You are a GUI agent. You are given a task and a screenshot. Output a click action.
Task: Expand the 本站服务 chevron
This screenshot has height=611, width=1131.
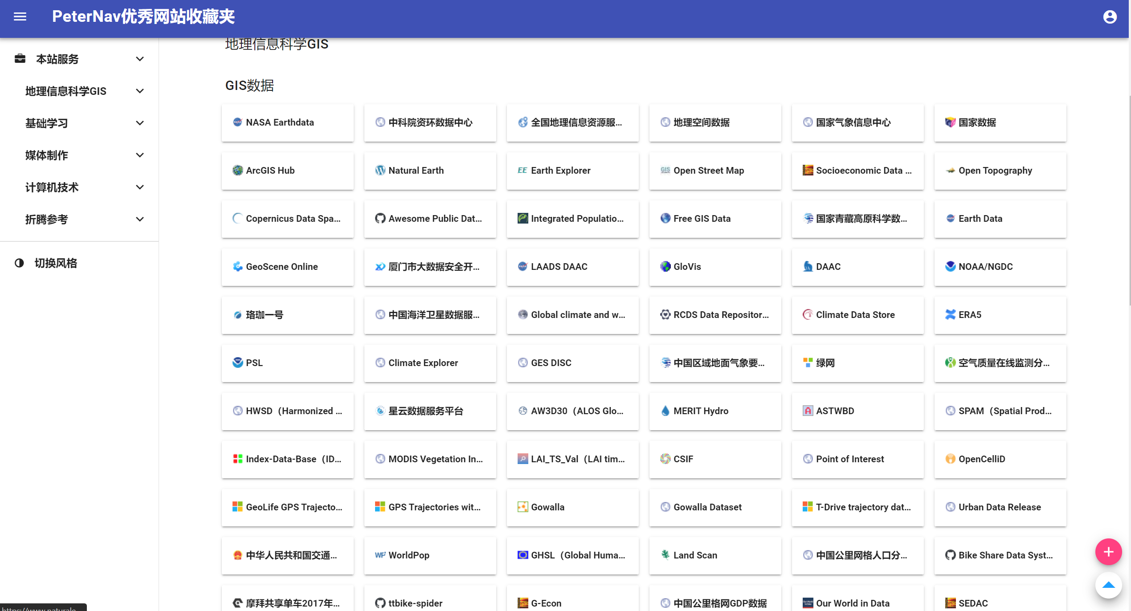(x=140, y=59)
